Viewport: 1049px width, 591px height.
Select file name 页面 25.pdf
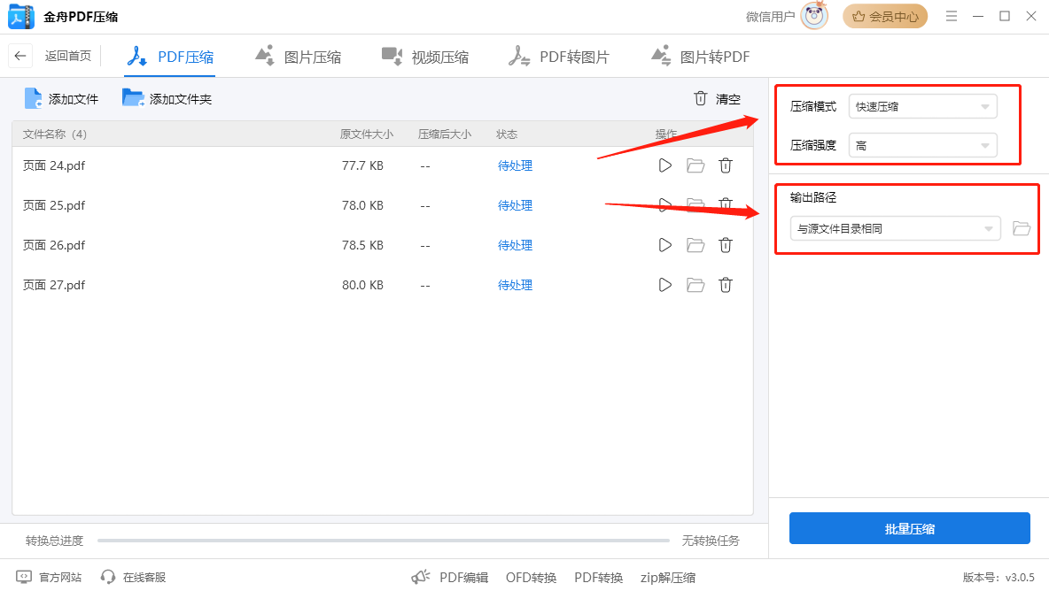click(x=54, y=205)
